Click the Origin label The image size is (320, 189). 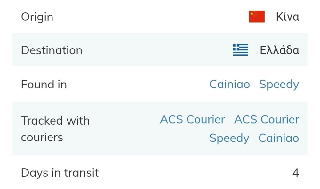37,17
